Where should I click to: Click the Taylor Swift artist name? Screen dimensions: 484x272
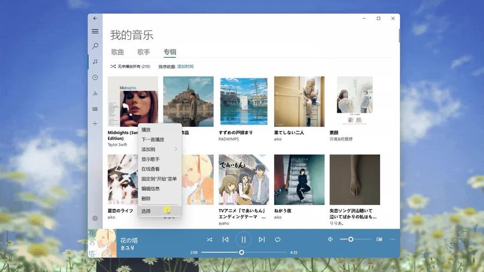pos(117,145)
